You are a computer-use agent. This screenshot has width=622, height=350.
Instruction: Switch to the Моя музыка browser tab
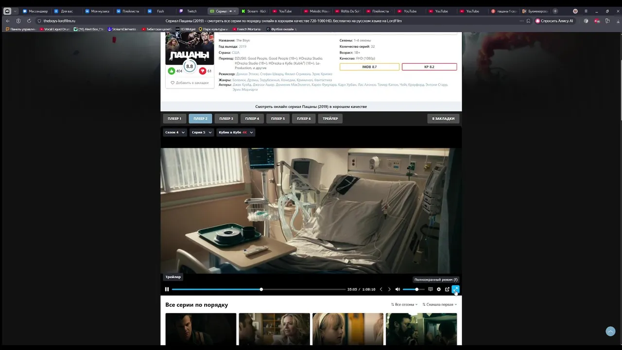tap(98, 11)
